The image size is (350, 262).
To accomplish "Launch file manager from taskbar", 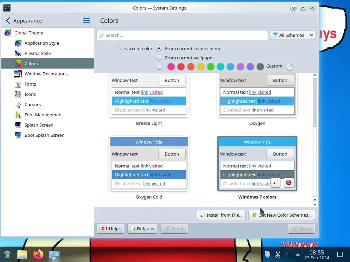I will [x=22, y=254].
